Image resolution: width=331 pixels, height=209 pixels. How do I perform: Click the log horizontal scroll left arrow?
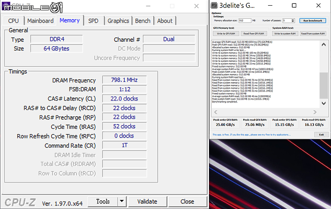tap(216, 112)
